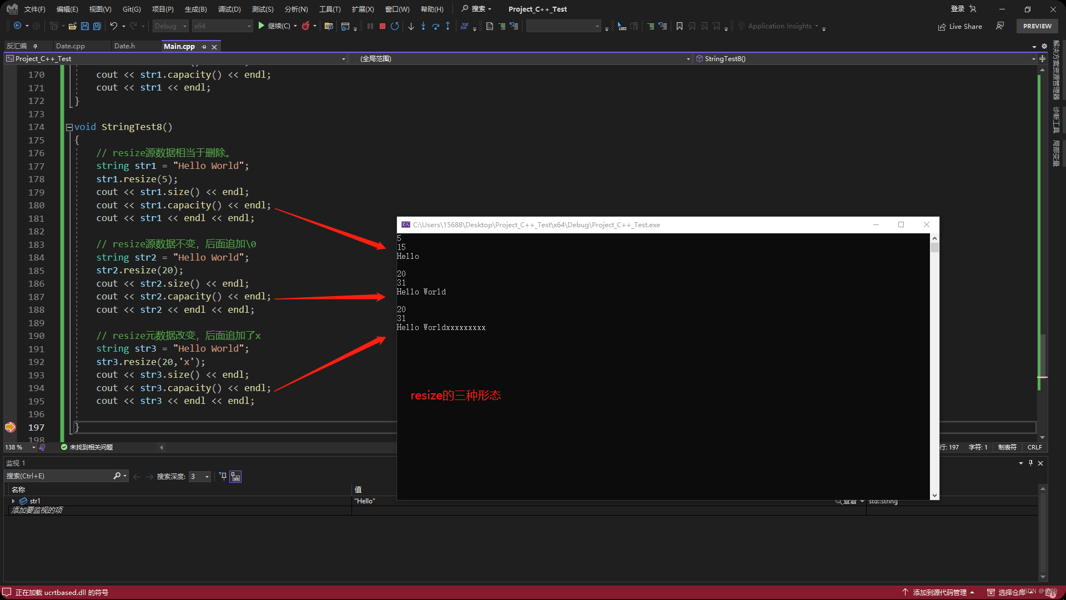Close the Main.cpp tab

coord(214,47)
